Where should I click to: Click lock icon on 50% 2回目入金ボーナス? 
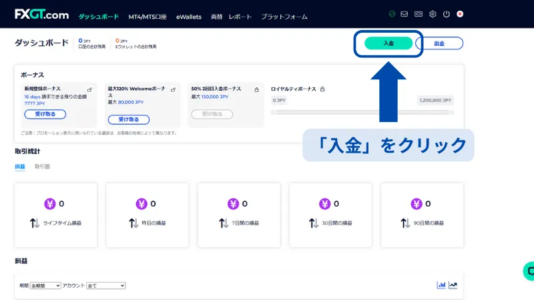(x=256, y=89)
